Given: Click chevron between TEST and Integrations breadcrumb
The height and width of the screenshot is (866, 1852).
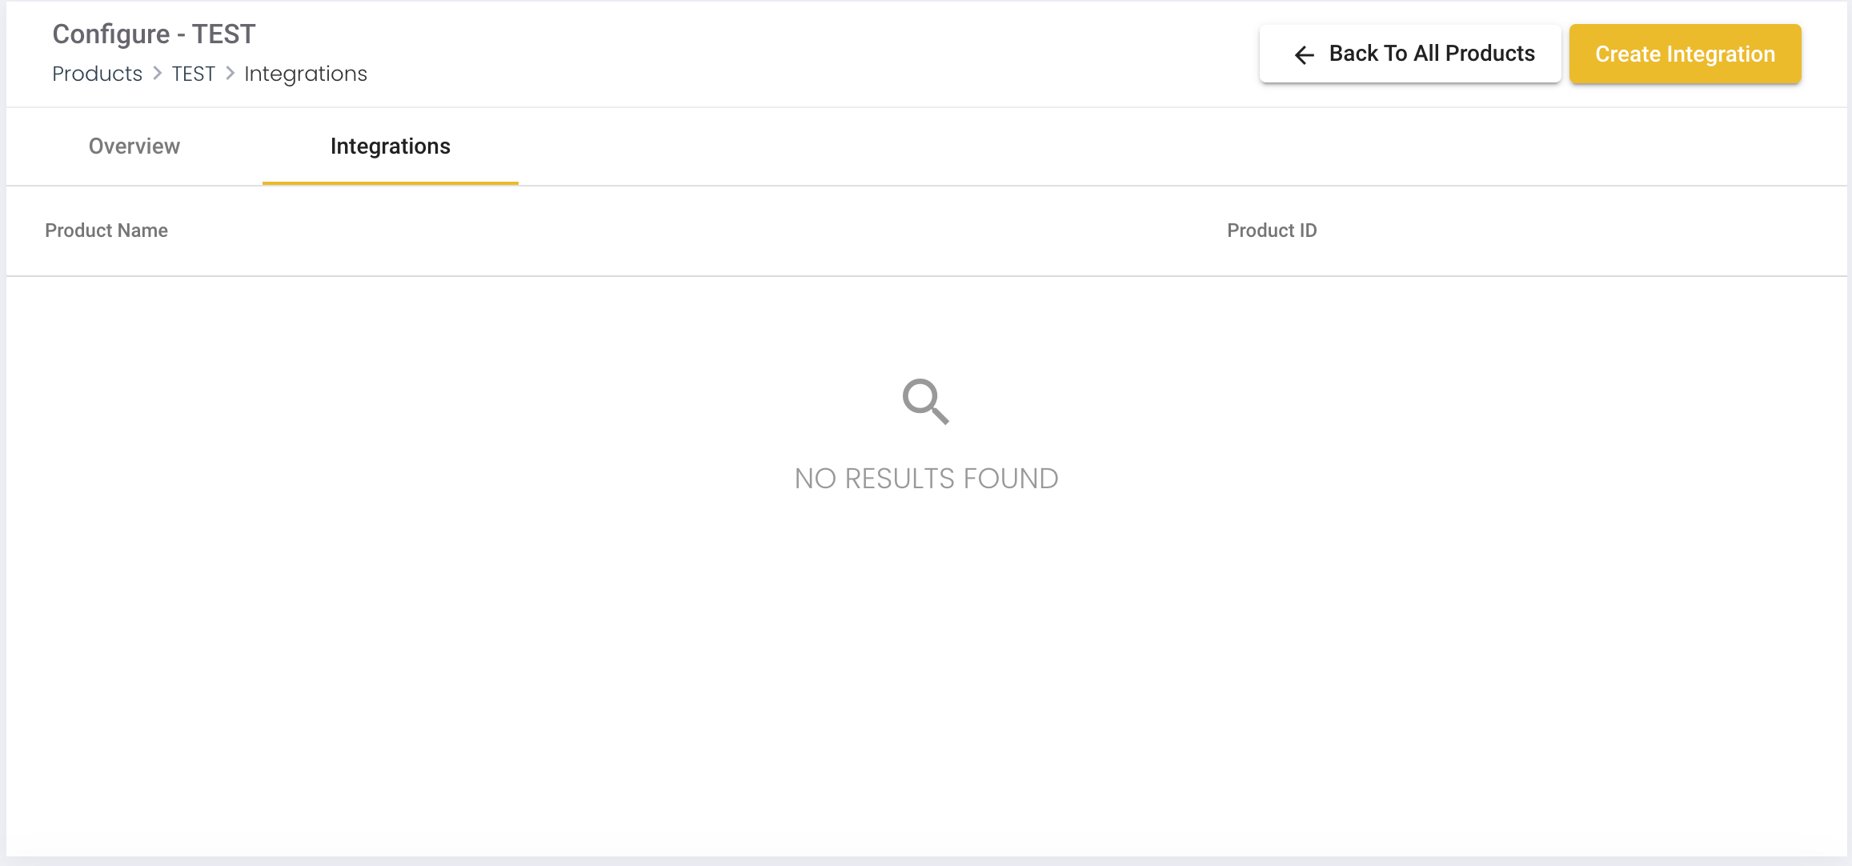Looking at the screenshot, I should click(x=230, y=74).
